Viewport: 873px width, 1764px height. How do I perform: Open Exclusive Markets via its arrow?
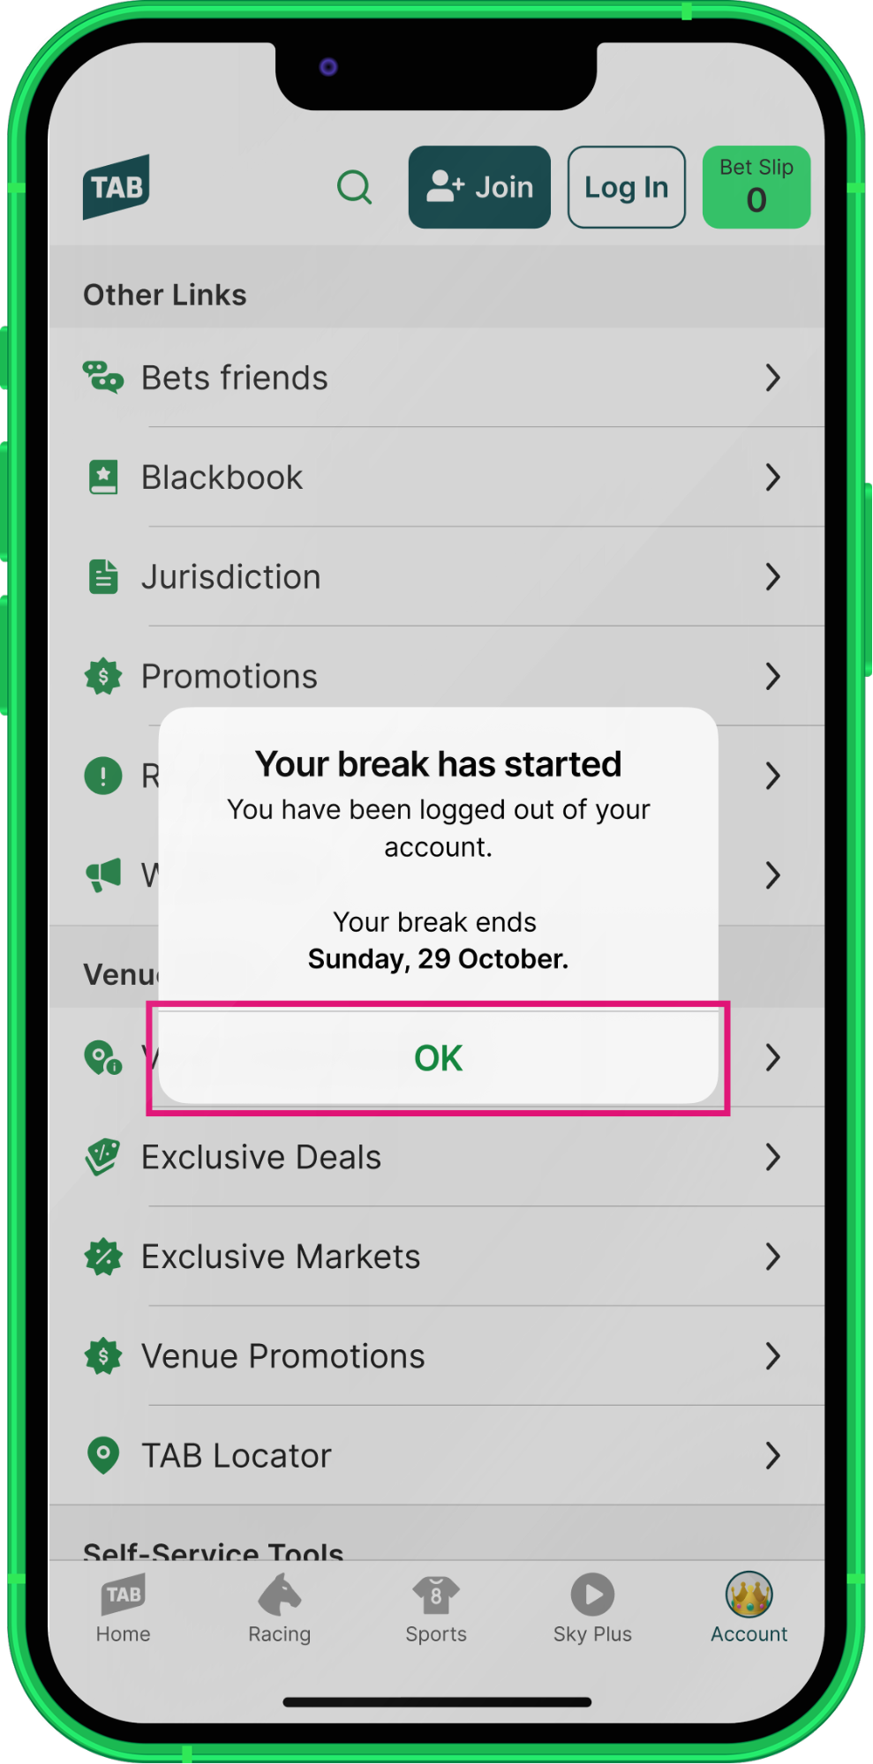773,1256
